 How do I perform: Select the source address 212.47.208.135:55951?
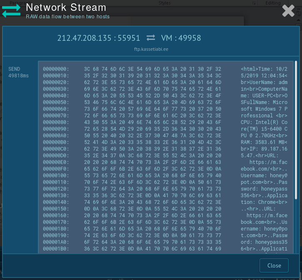tap(99, 38)
